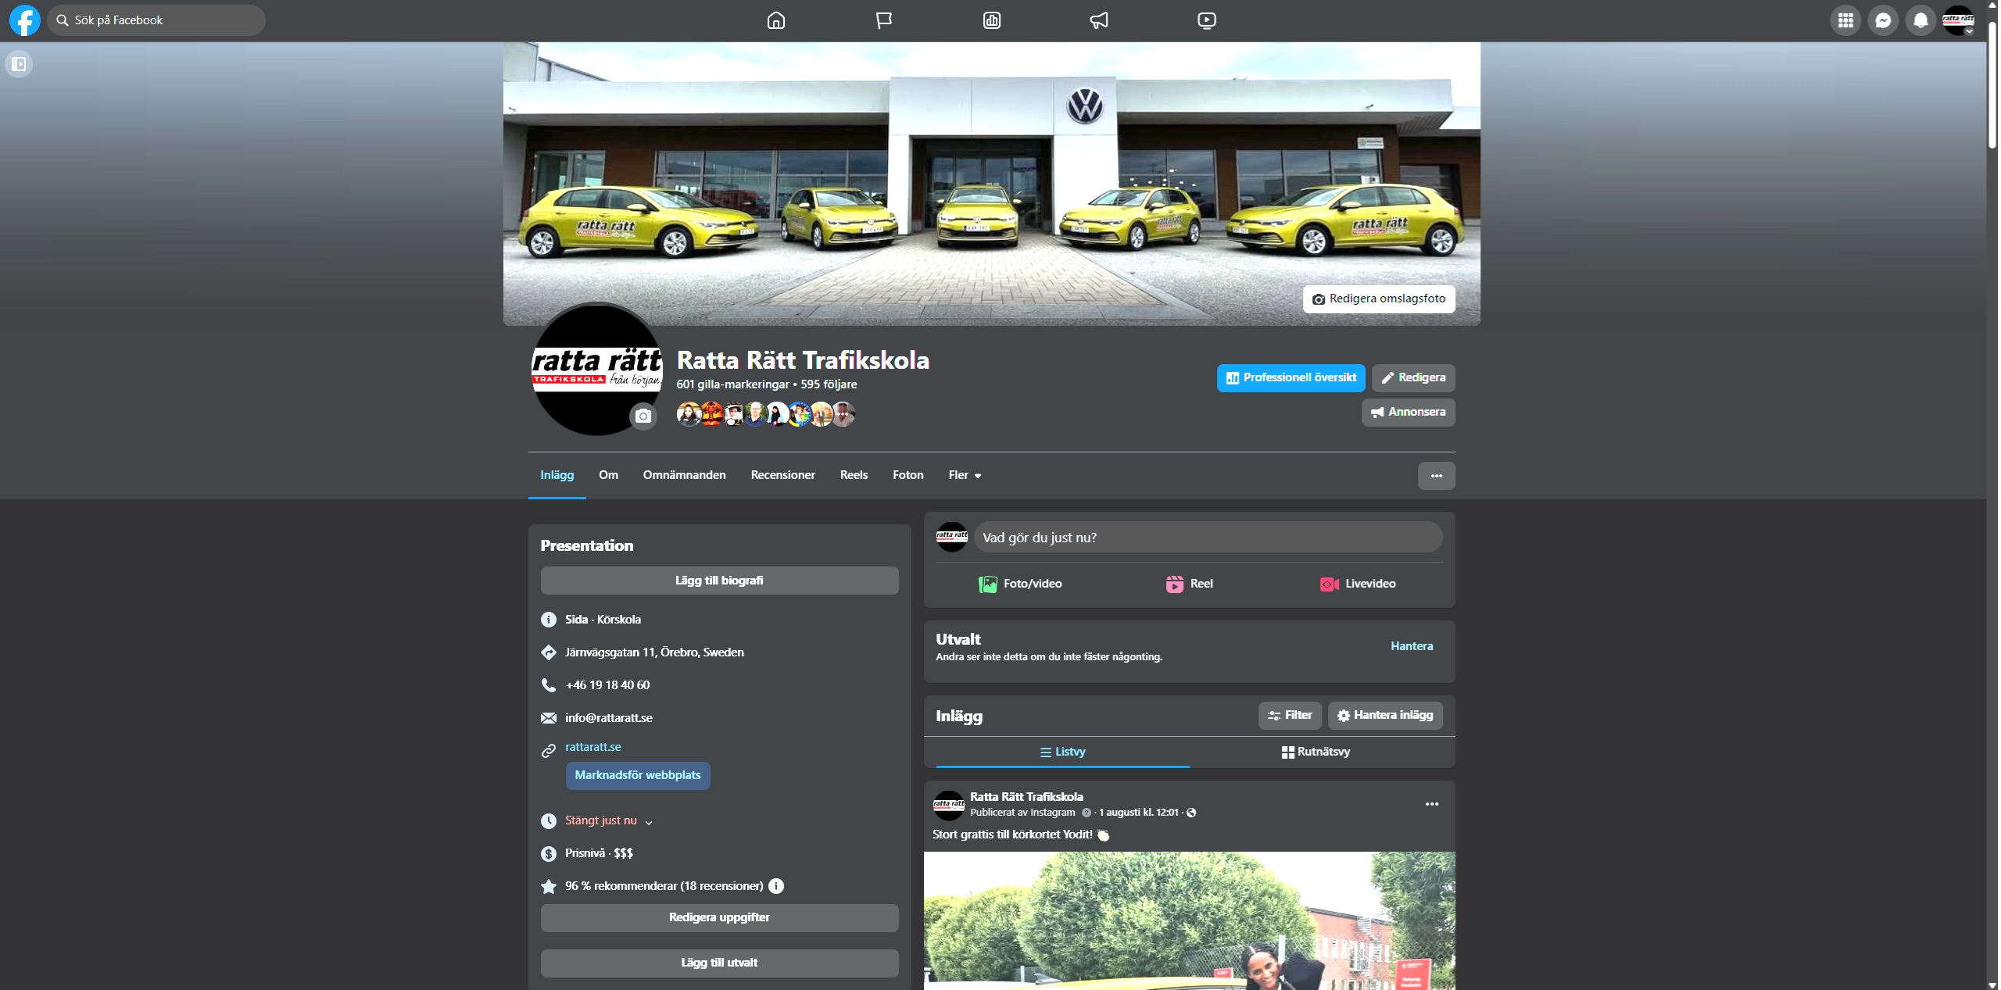Create a Reel from composer
Screen dimensions: 2001x990
tap(1189, 584)
